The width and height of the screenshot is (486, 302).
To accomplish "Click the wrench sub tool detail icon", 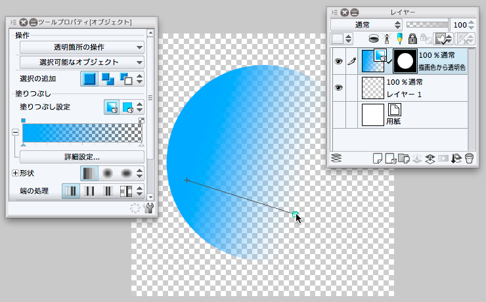I will (x=149, y=208).
